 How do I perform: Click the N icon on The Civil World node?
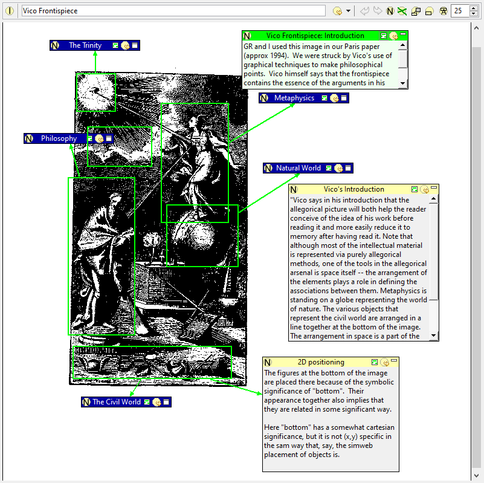click(x=86, y=402)
